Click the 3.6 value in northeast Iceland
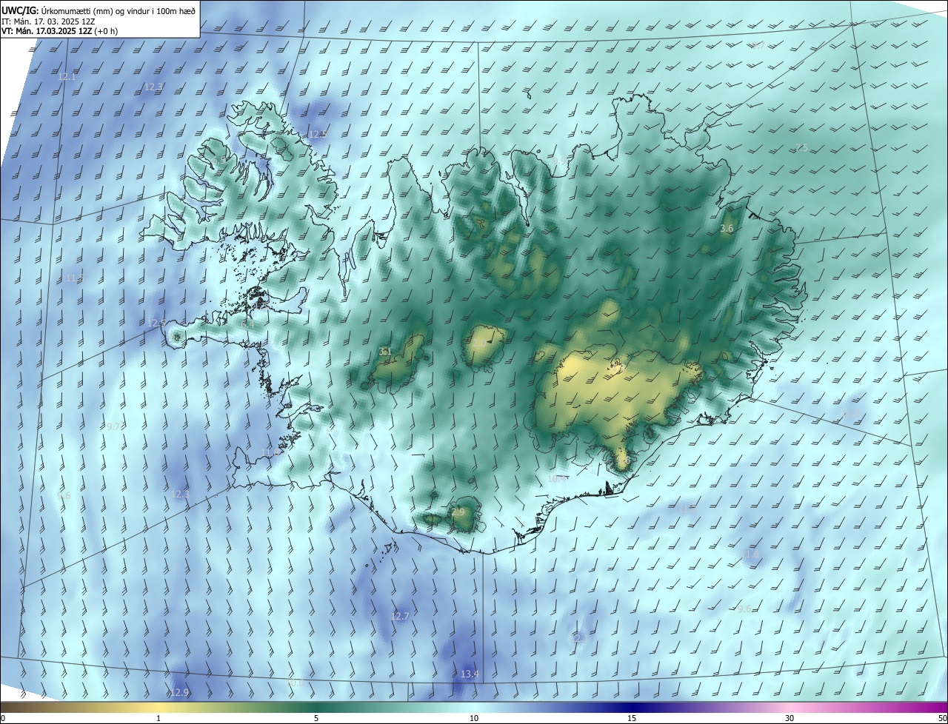 point(727,229)
